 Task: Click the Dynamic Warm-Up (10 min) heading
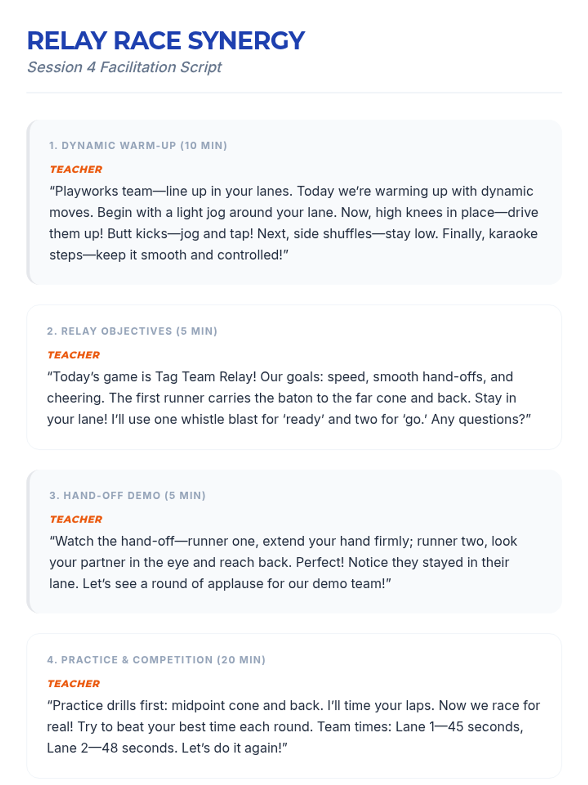[138, 146]
